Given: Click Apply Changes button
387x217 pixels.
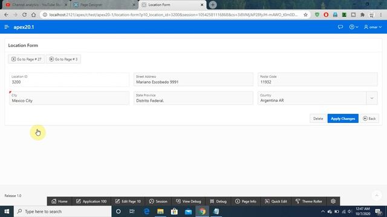Looking at the screenshot, I should (343, 119).
